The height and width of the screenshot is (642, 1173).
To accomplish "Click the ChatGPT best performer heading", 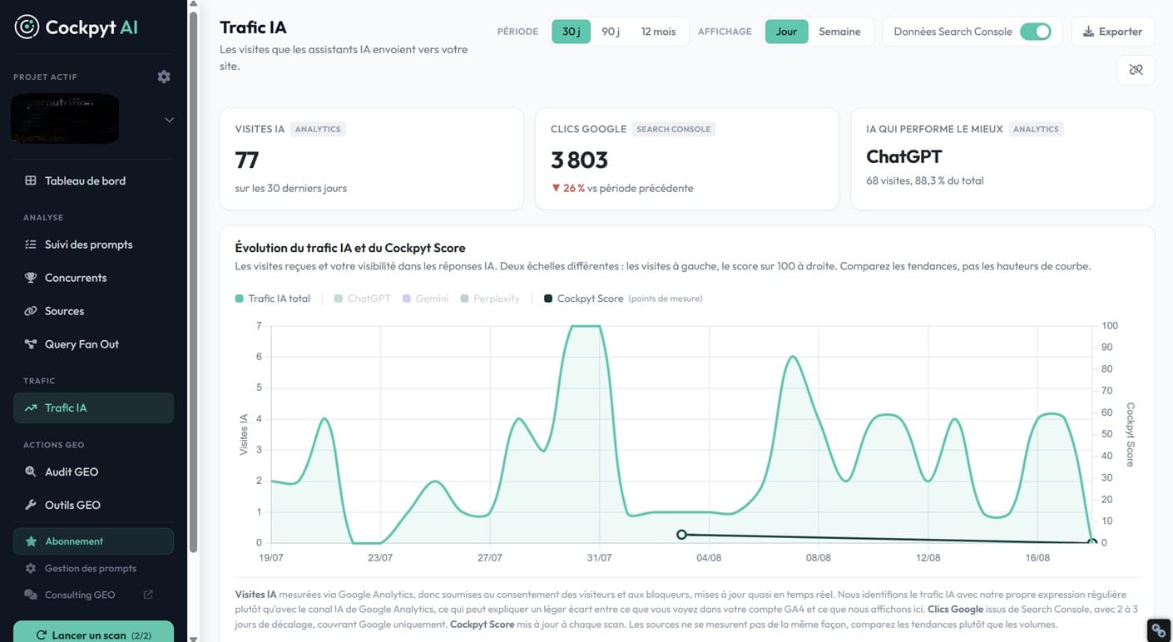I will coord(904,156).
